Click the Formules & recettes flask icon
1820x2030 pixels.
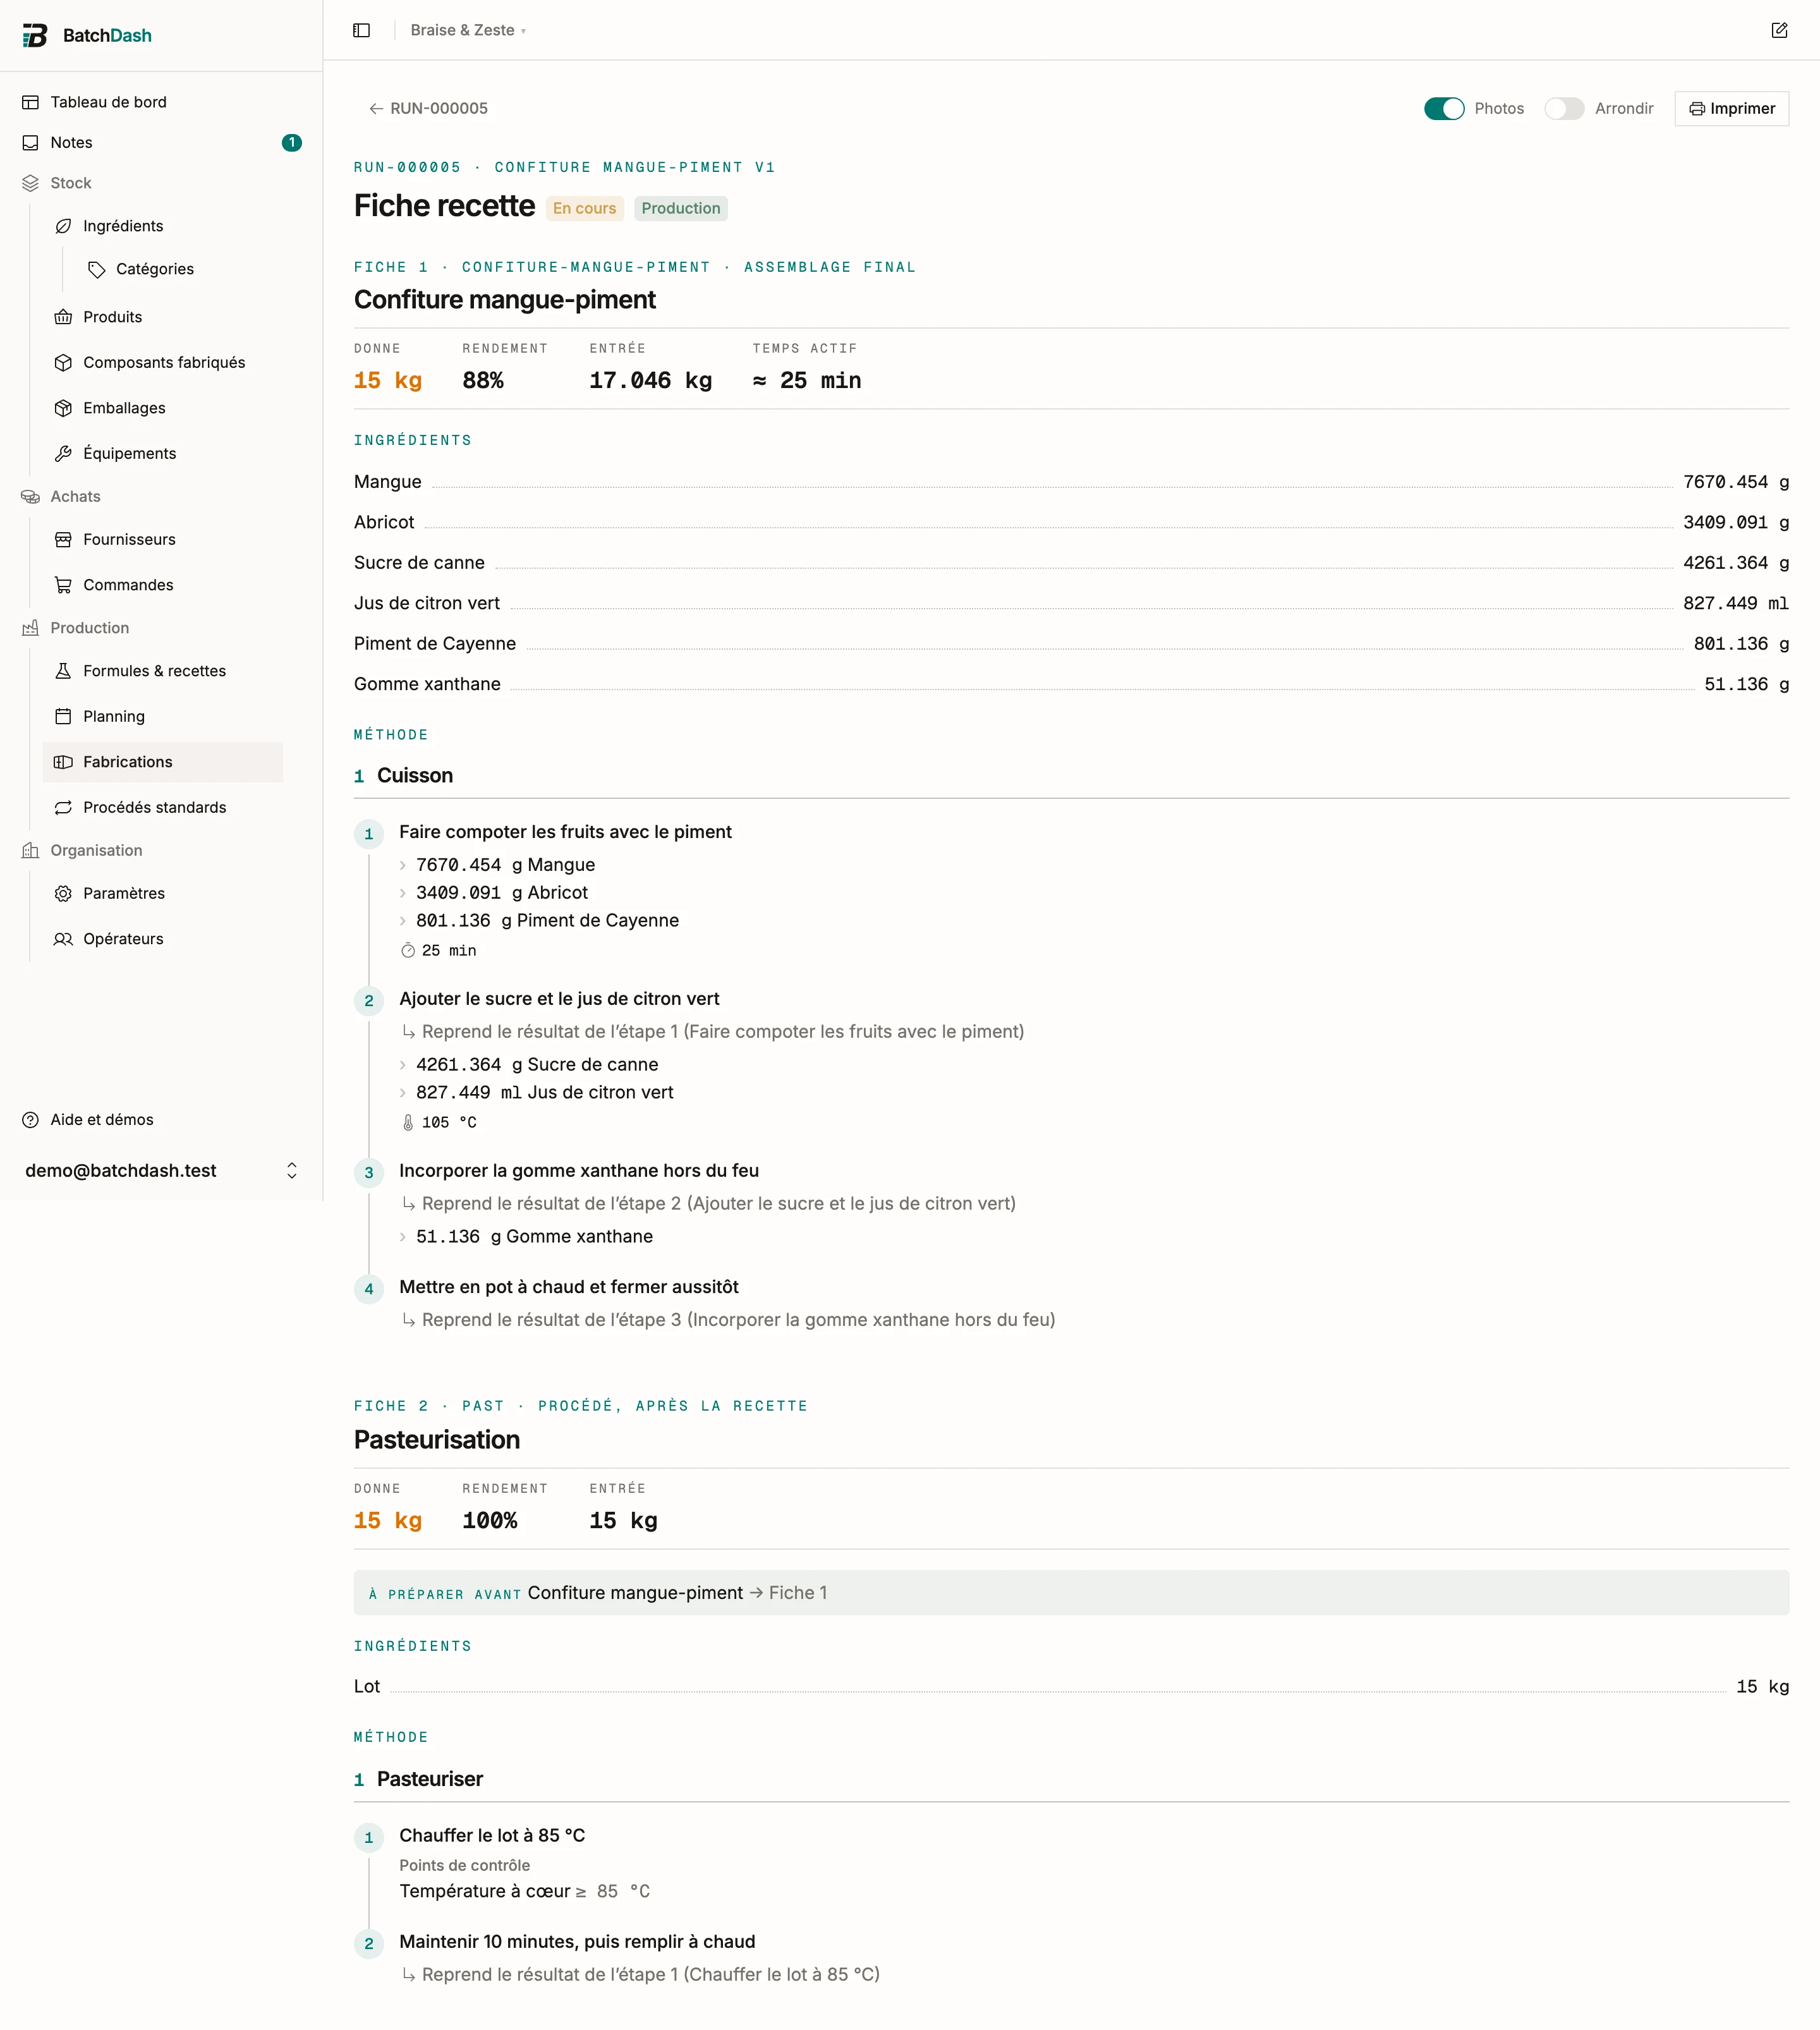tap(63, 671)
